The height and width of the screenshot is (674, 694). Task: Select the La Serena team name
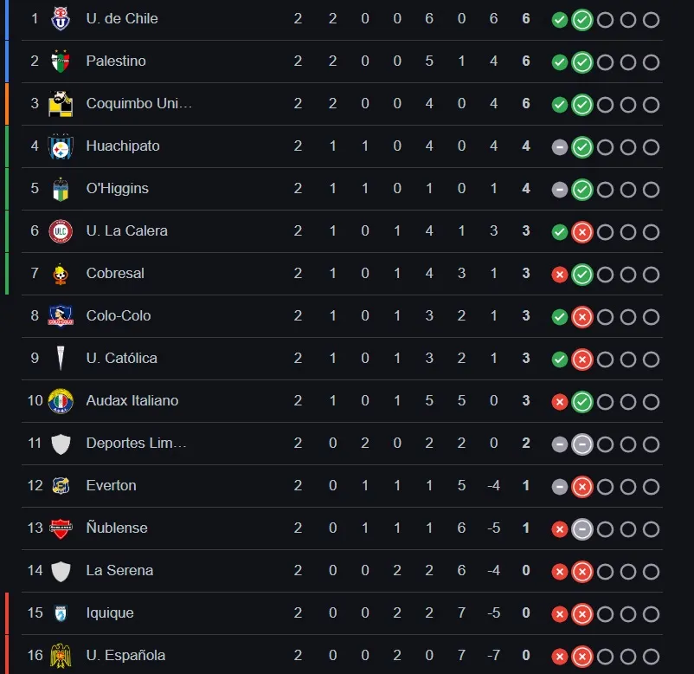pos(119,570)
